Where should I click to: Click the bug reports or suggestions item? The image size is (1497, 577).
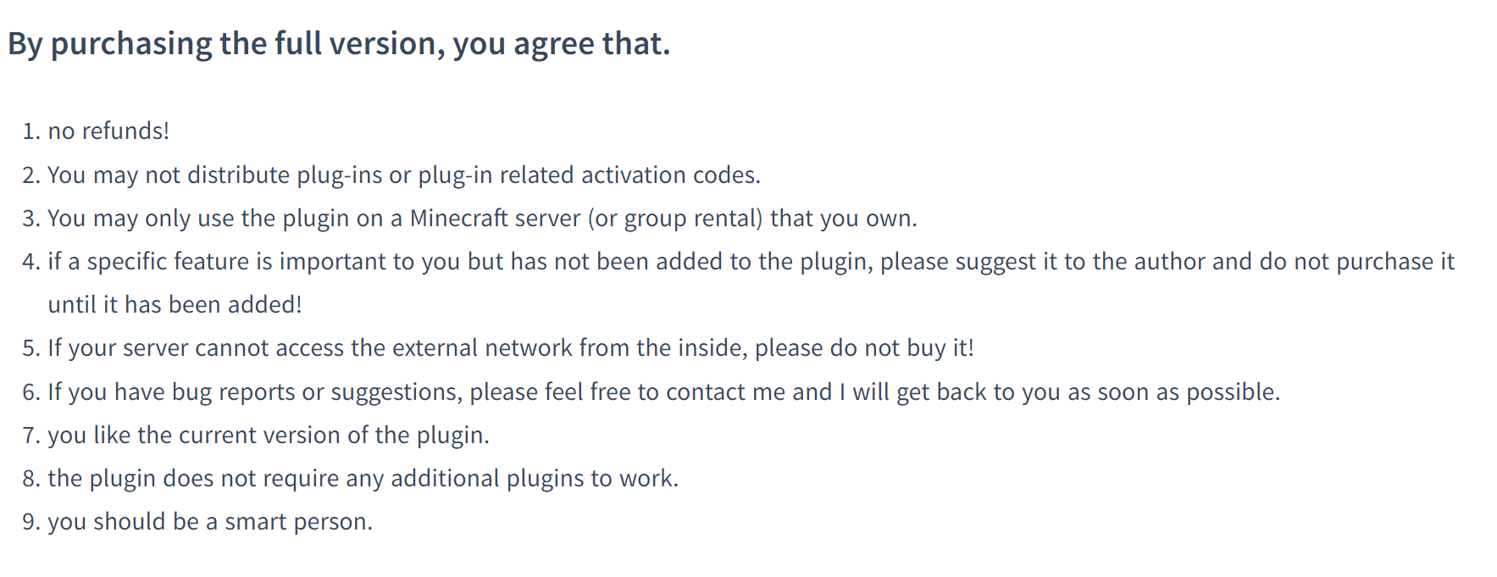pos(663,392)
